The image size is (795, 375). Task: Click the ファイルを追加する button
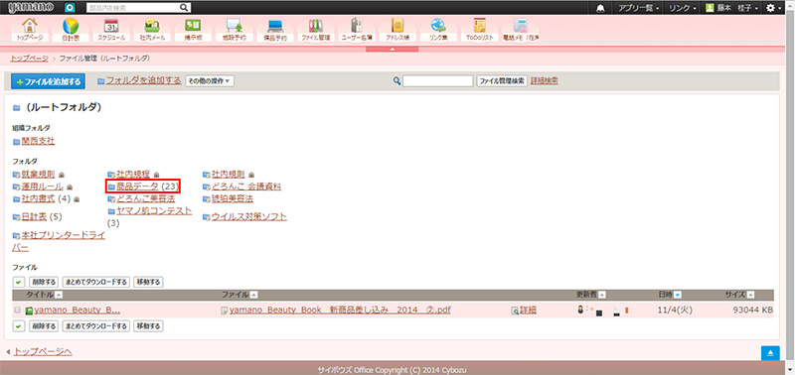point(48,81)
